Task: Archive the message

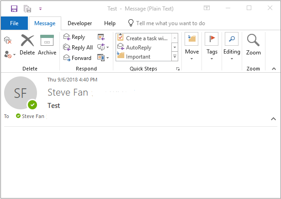Action: tap(47, 45)
